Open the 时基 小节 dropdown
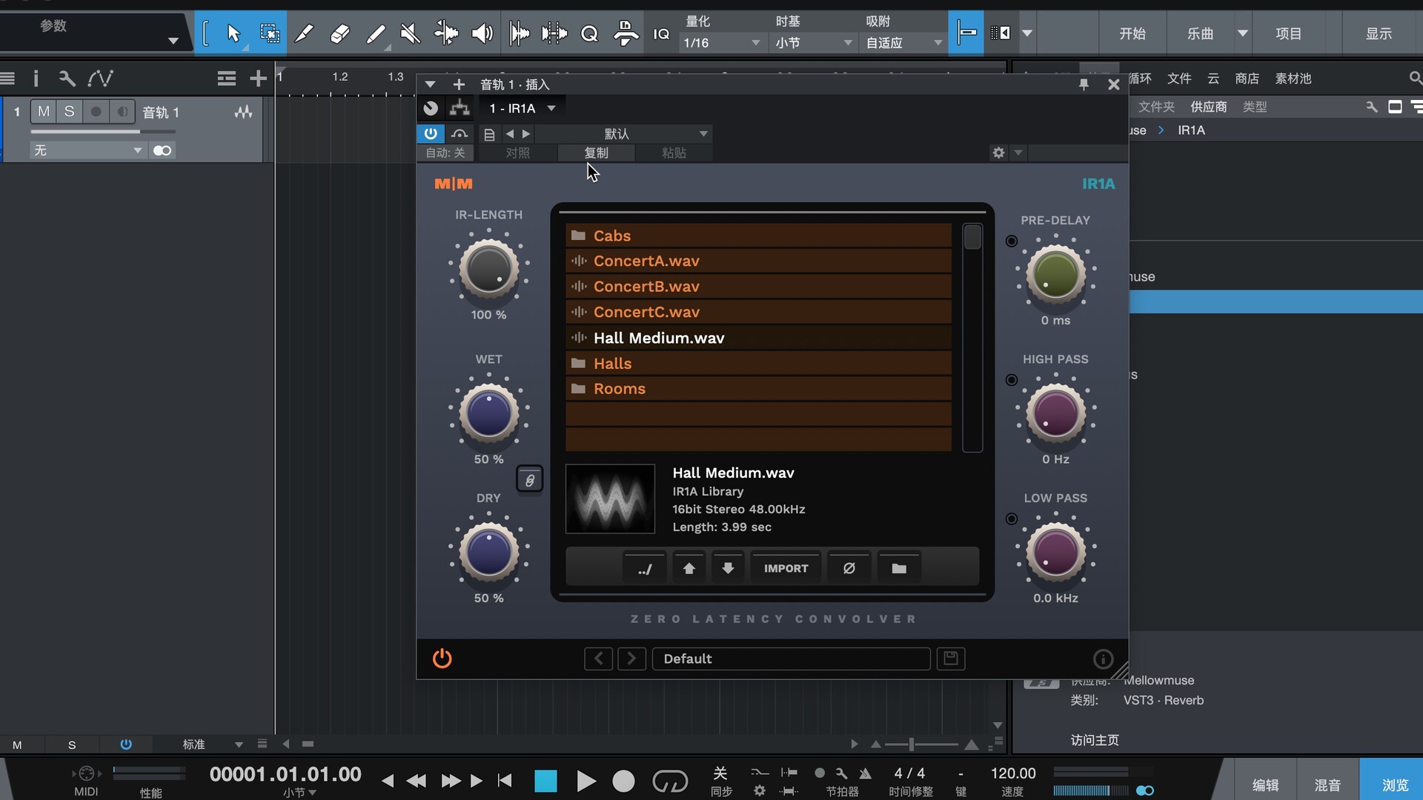 pos(813,43)
